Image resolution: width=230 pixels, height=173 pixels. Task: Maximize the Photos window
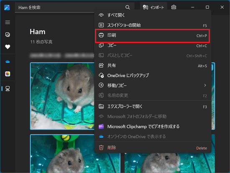point(207,7)
